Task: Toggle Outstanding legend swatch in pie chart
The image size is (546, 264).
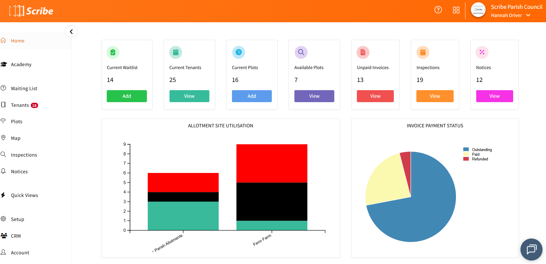Action: (466, 150)
